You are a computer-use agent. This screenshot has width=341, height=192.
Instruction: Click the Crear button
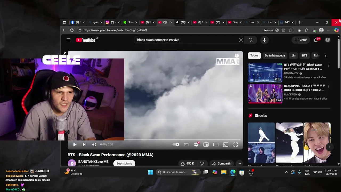pos(300,40)
